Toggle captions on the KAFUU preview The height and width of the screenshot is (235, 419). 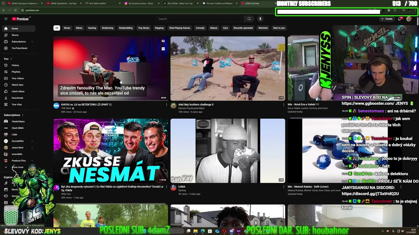tap(163, 49)
